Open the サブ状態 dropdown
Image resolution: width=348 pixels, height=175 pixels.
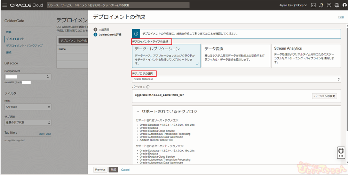[x=28, y=123]
